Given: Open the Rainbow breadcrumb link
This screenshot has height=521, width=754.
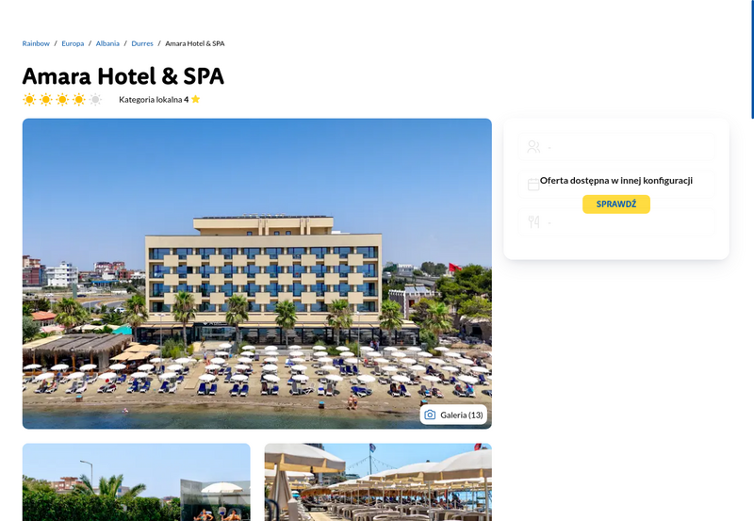Looking at the screenshot, I should tap(36, 43).
